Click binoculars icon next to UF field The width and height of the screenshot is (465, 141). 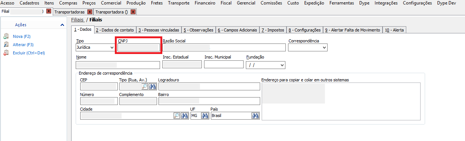[x=204, y=115]
